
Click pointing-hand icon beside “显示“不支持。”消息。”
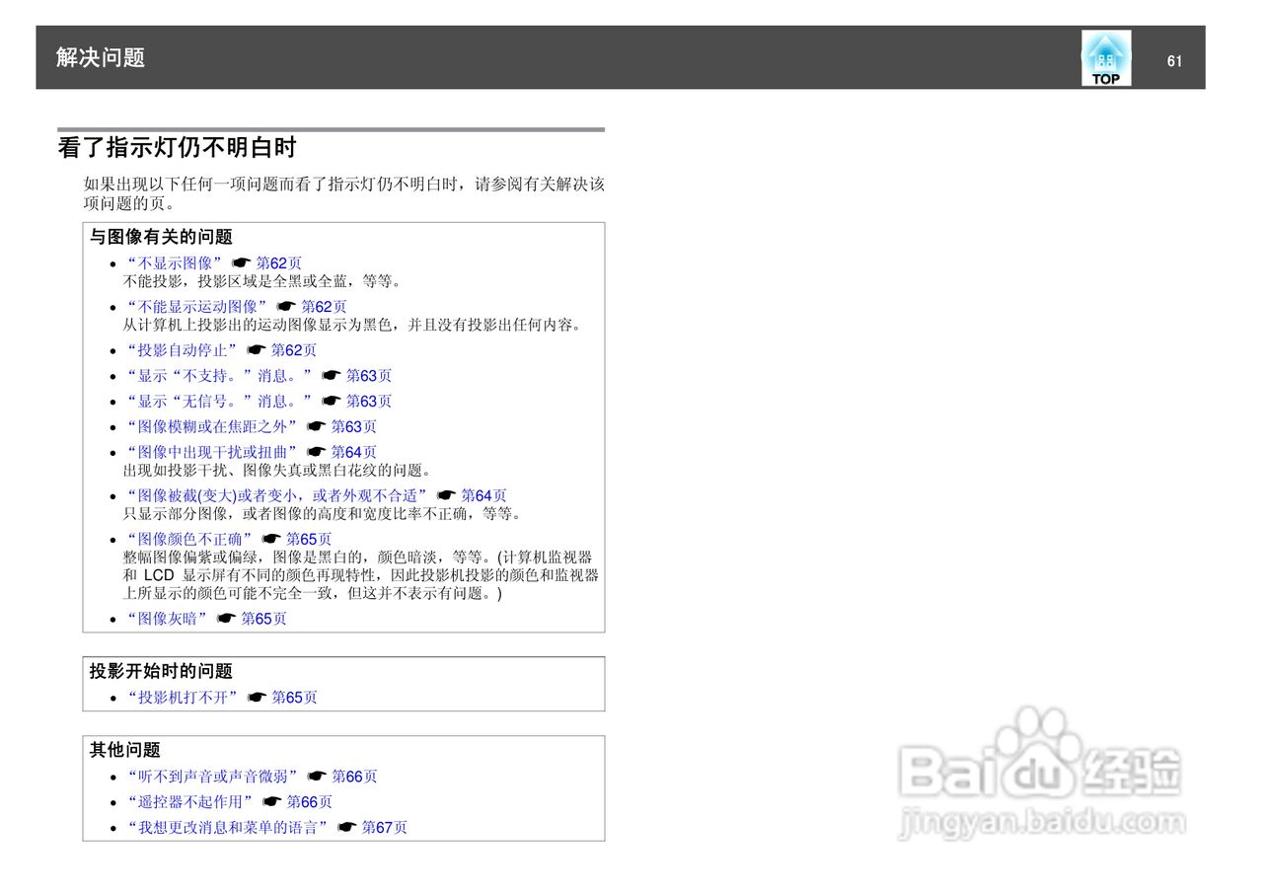[x=332, y=376]
